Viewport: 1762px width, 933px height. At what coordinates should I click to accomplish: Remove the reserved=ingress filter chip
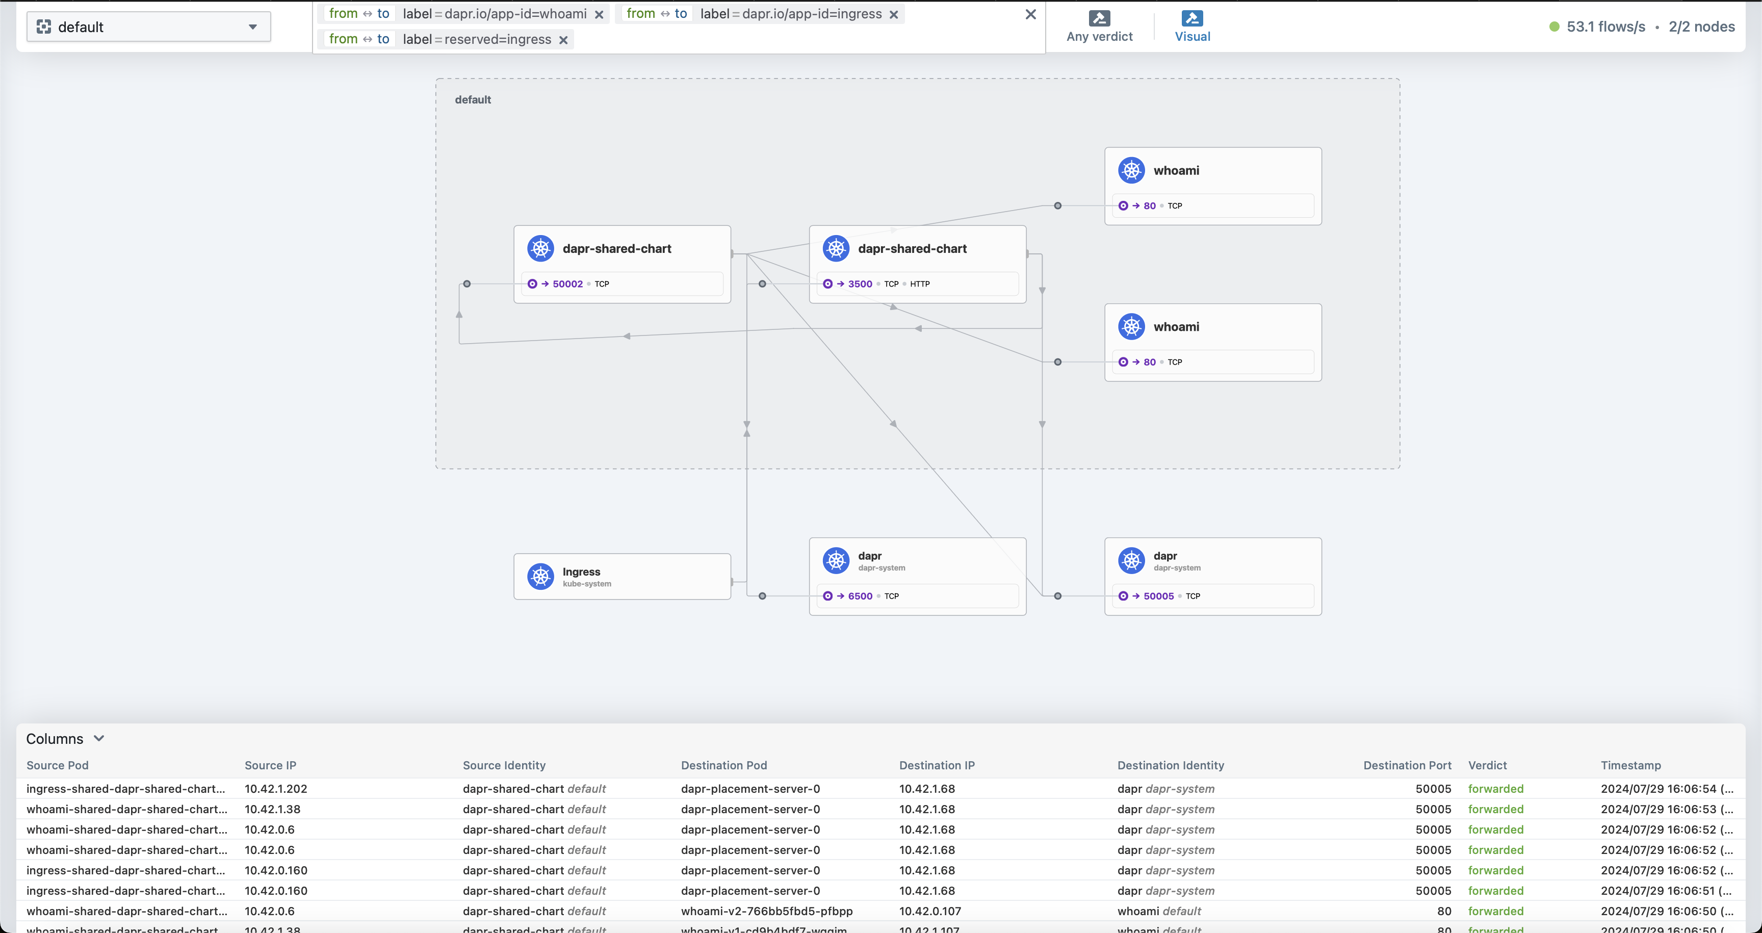(563, 40)
